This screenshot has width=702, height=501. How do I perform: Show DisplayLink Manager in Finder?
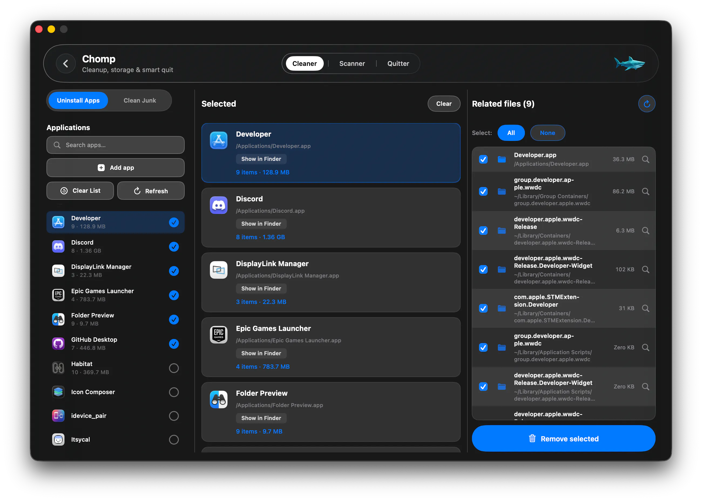(261, 289)
